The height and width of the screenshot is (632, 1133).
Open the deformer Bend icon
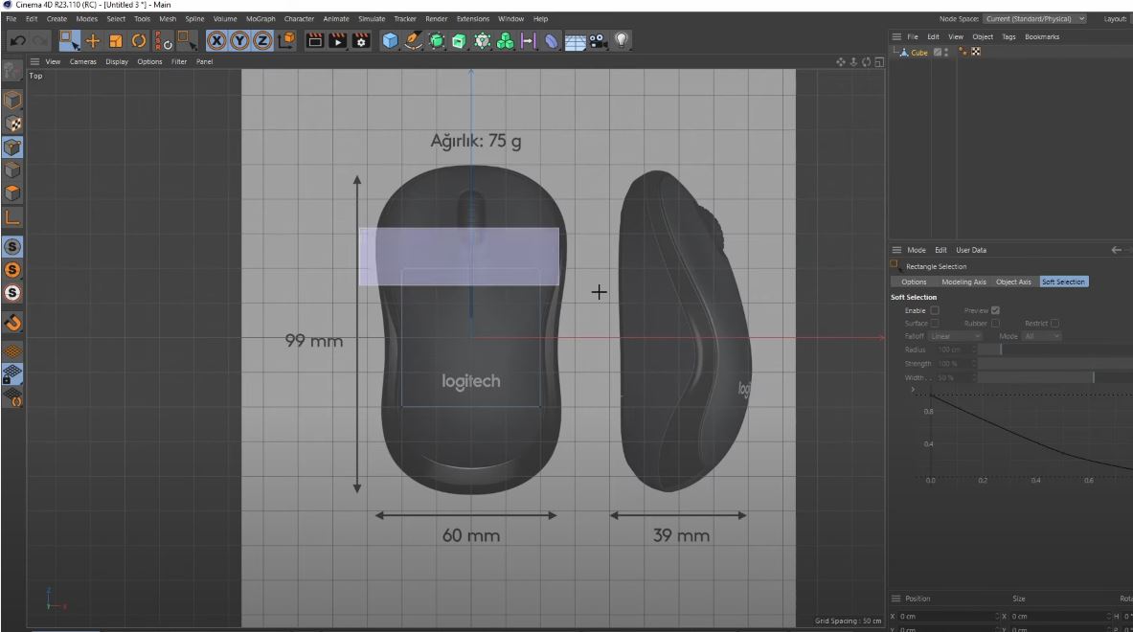(552, 40)
